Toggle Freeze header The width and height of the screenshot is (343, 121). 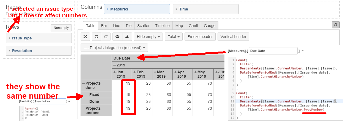pyautogui.click(x=200, y=37)
